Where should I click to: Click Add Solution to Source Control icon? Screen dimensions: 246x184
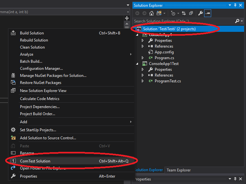13,138
